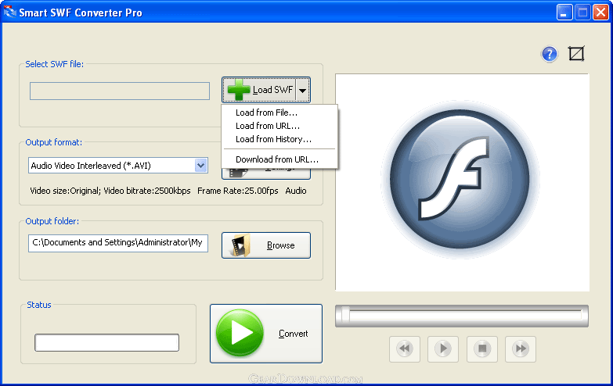Pick Load from History... in menu
This screenshot has height=386, width=613.
(x=273, y=139)
